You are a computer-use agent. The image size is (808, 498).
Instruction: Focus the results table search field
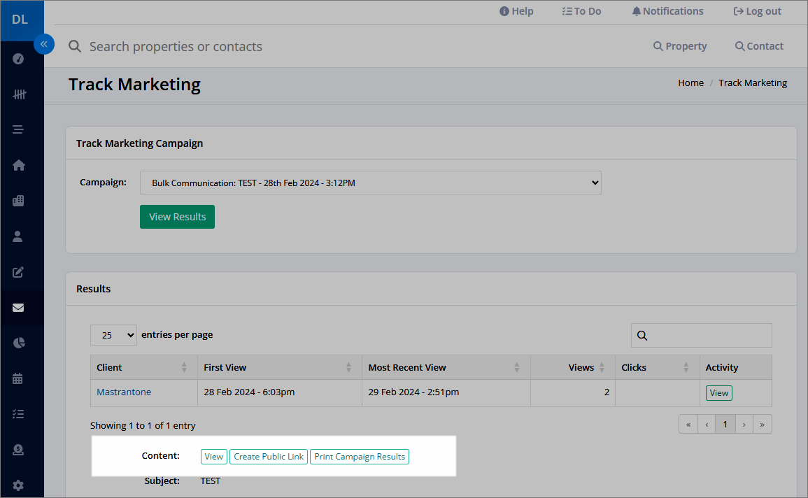[x=702, y=335]
